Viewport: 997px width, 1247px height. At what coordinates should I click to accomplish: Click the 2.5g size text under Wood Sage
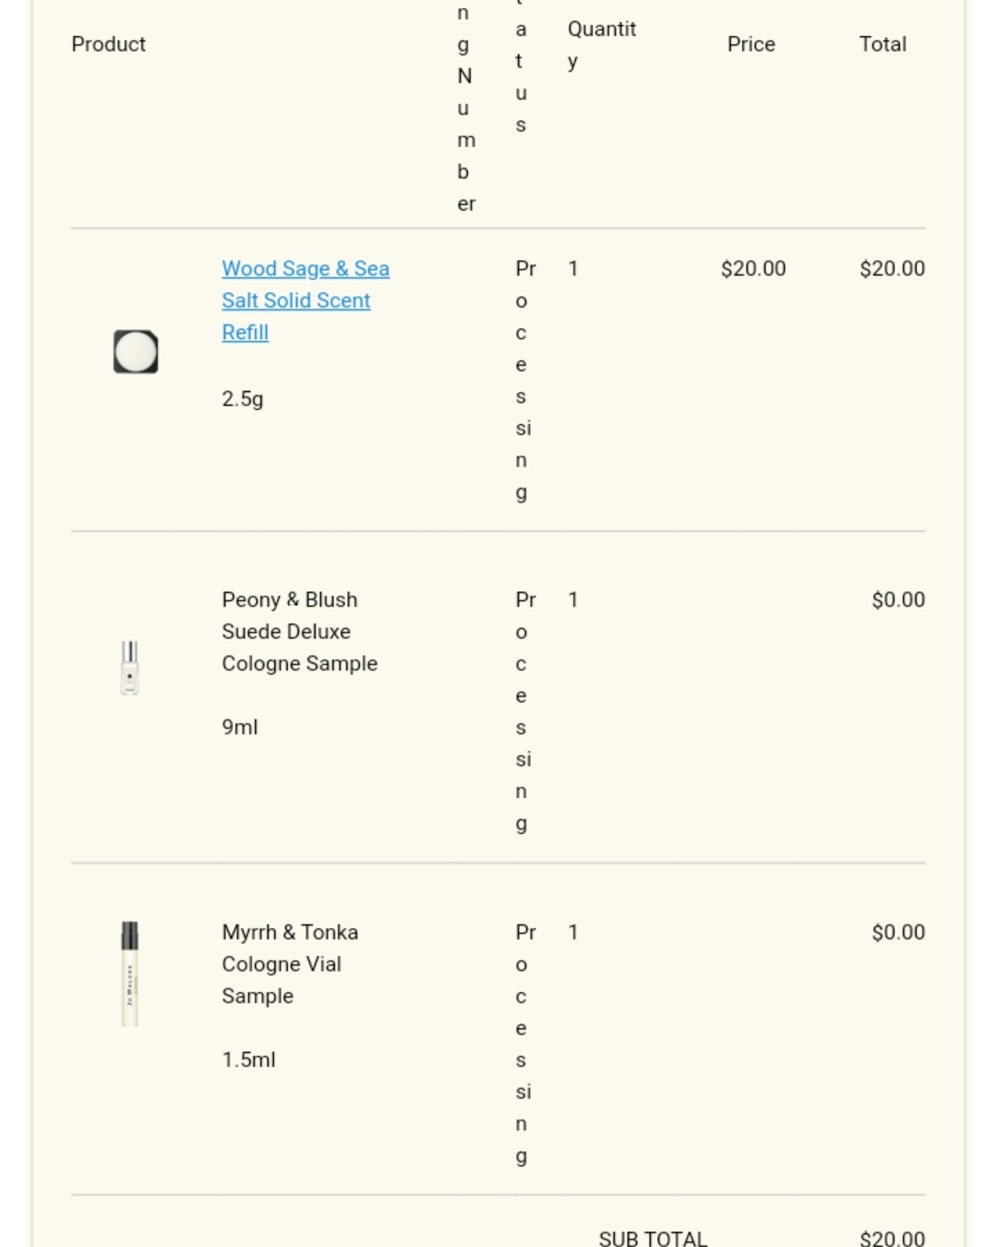(243, 399)
